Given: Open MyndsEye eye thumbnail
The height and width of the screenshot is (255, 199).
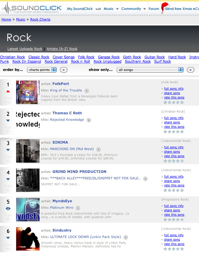Looking at the screenshot, I should [28, 210].
